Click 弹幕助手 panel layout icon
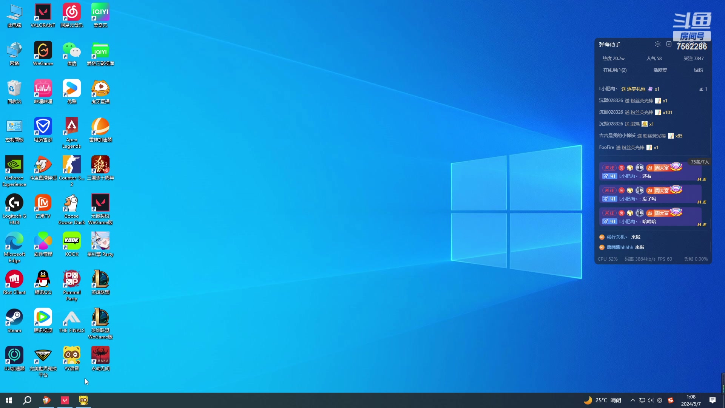725x408 pixels. point(669,44)
